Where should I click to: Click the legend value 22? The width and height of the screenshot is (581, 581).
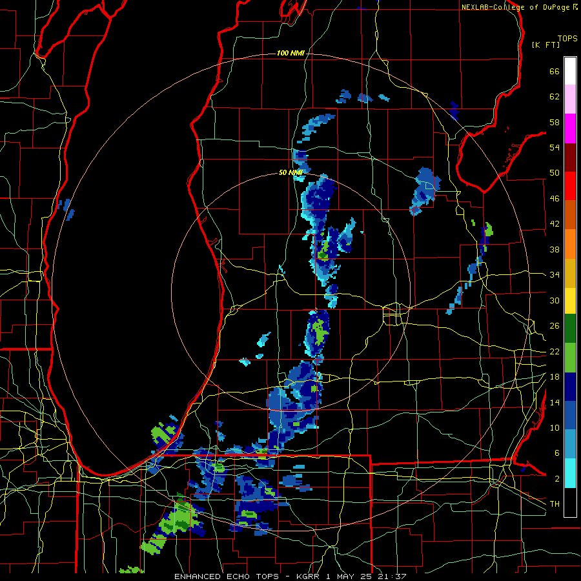(x=555, y=351)
